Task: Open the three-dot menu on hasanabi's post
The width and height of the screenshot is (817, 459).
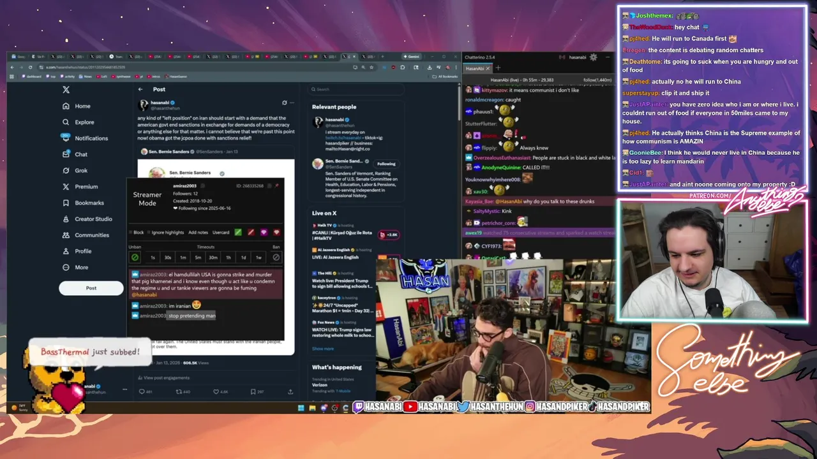Action: tap(292, 103)
